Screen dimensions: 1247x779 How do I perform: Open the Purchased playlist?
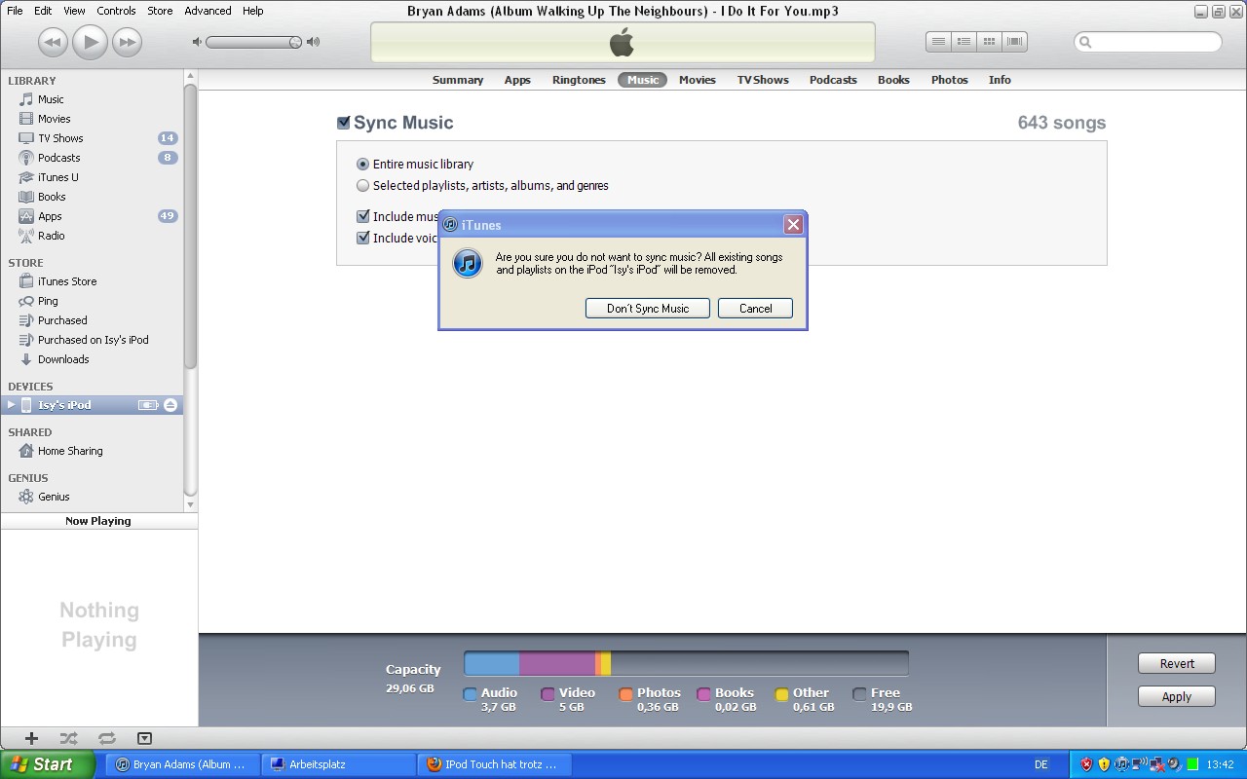tap(62, 320)
